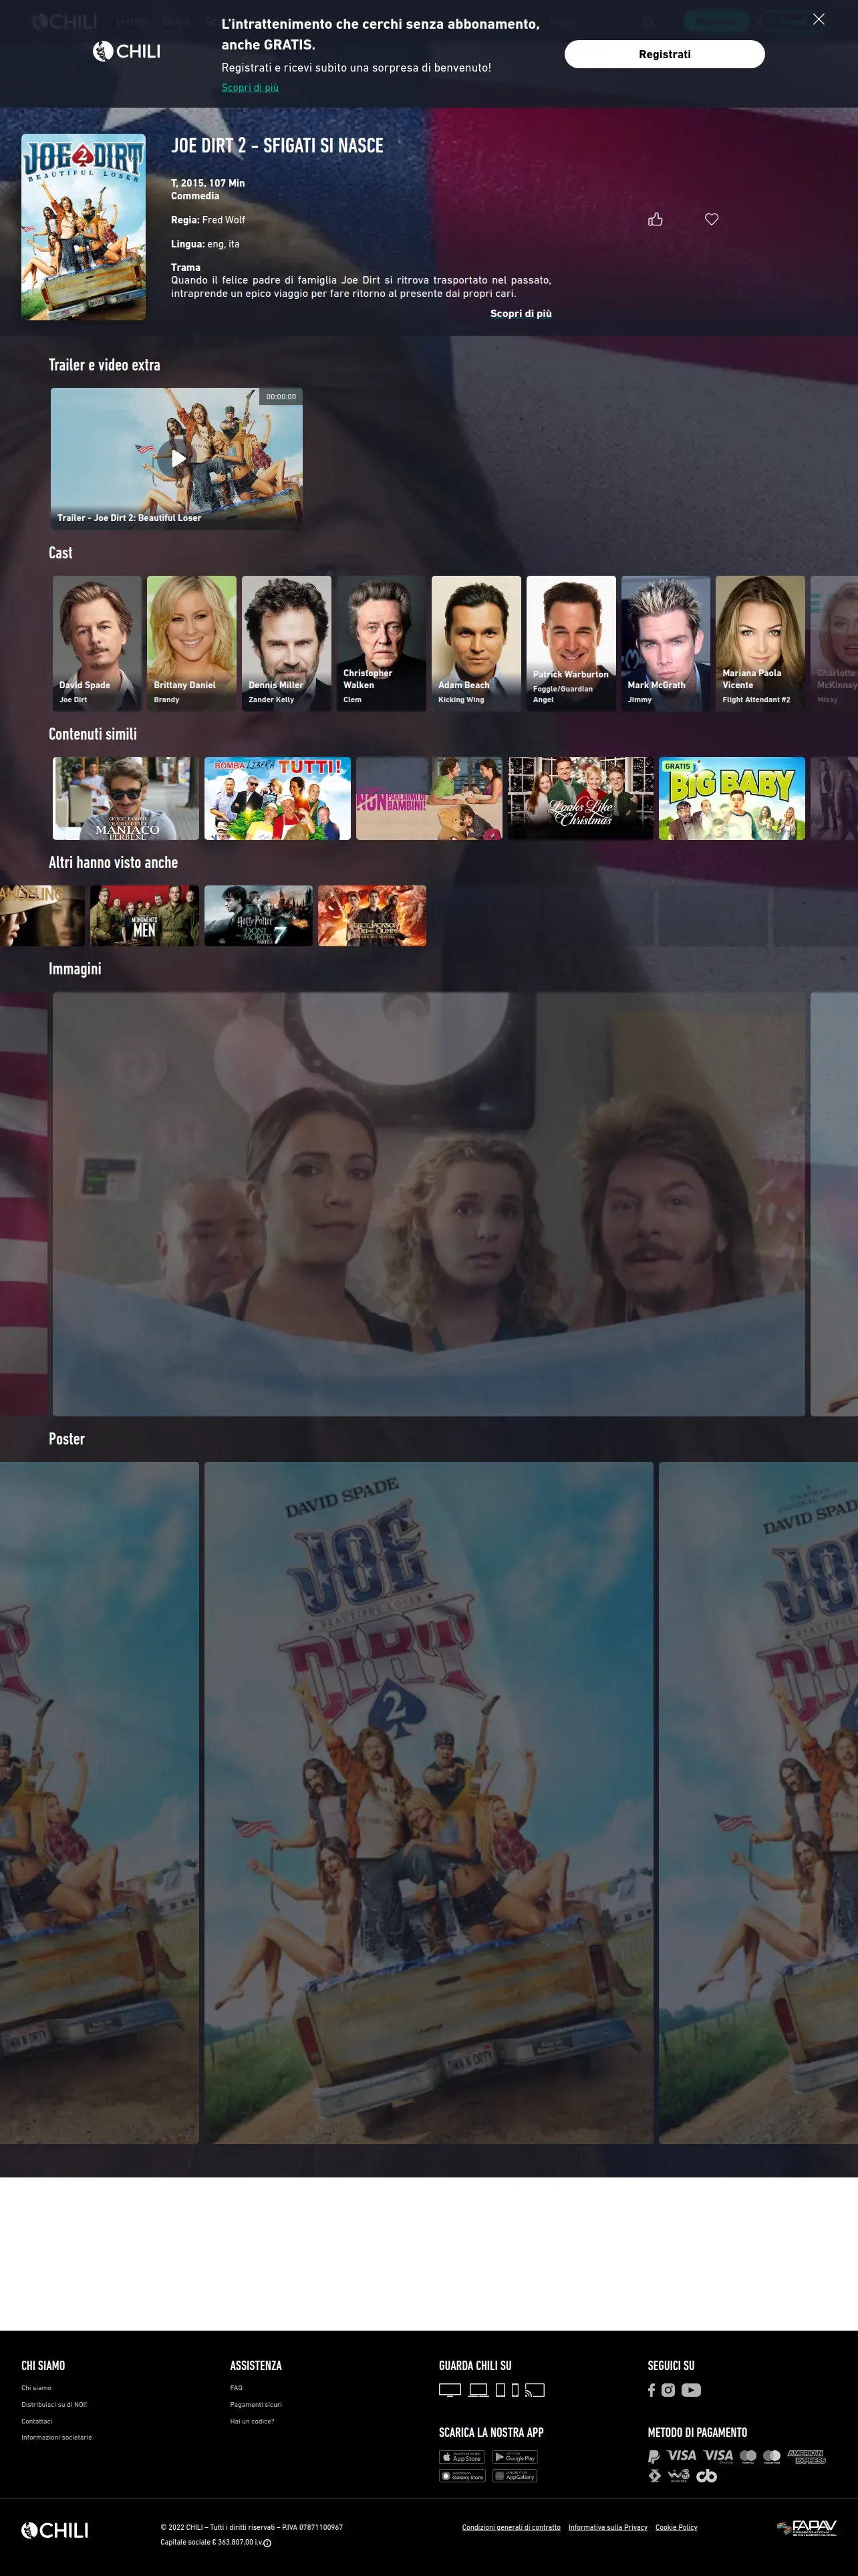Open Informativa sulla Privacy
Screen dimensions: 858x2576
(608, 2527)
